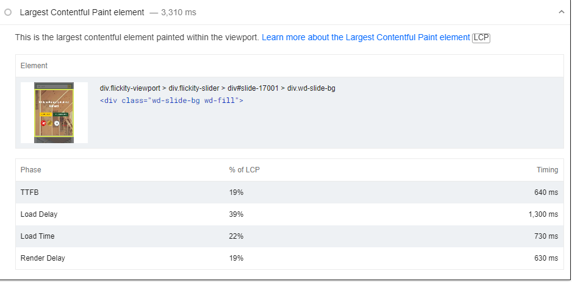Select the TTFB phase row
Screen dimensions: 572x282
tap(289, 192)
